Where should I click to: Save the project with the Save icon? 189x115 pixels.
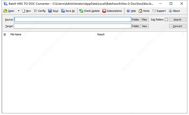pos(53,11)
